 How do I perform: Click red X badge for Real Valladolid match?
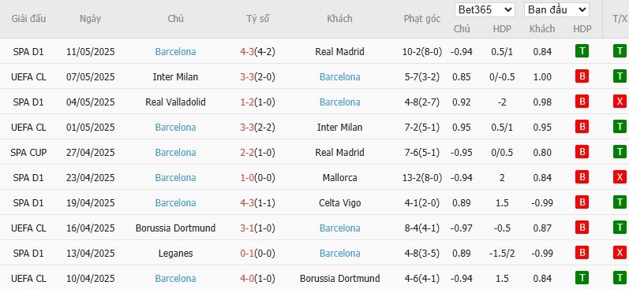click(x=620, y=102)
